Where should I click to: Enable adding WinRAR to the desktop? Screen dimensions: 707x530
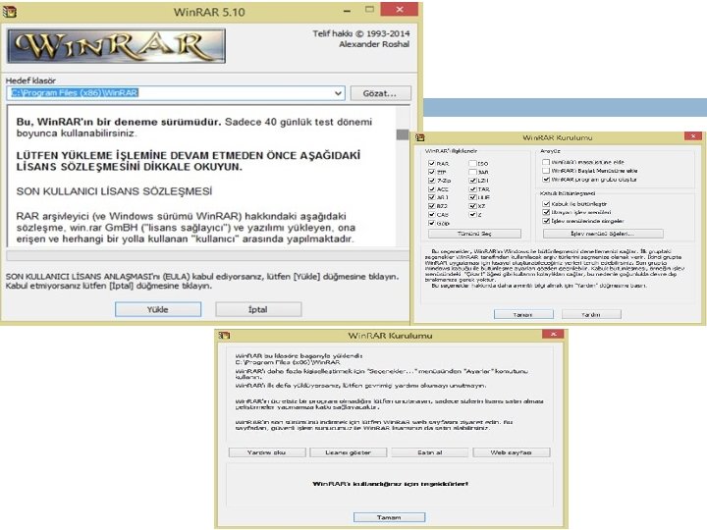point(546,162)
